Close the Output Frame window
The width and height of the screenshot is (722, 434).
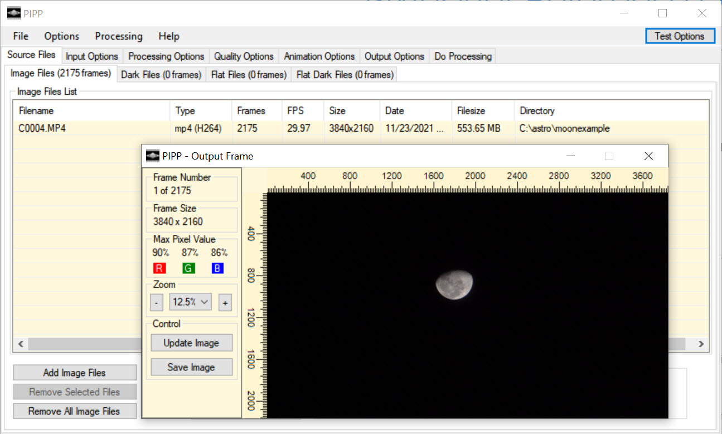(x=648, y=156)
